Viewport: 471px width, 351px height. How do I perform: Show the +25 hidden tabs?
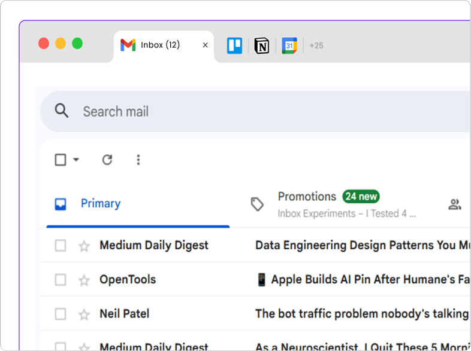pyautogui.click(x=316, y=45)
